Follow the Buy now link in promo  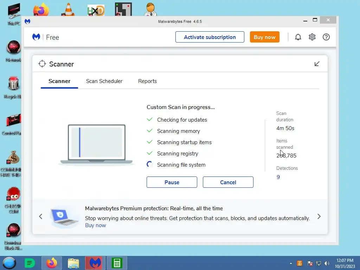click(96, 225)
